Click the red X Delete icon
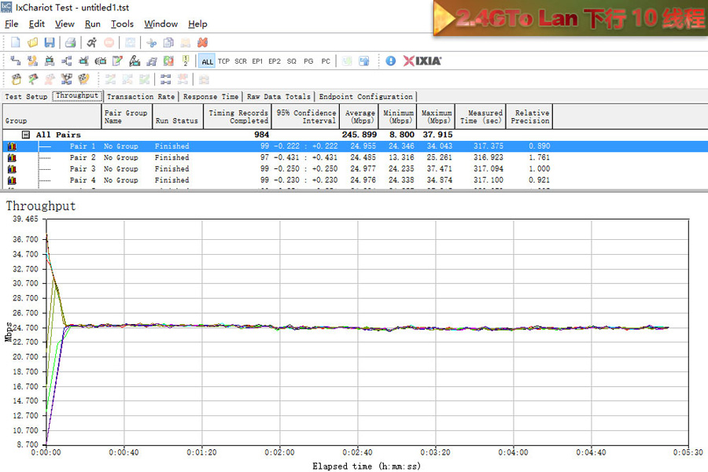 (x=202, y=42)
